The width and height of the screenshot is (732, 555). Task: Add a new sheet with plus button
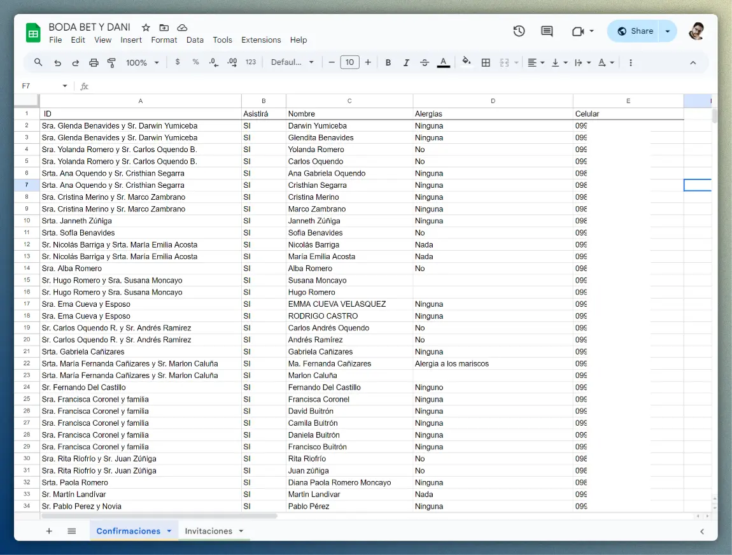[x=49, y=531]
